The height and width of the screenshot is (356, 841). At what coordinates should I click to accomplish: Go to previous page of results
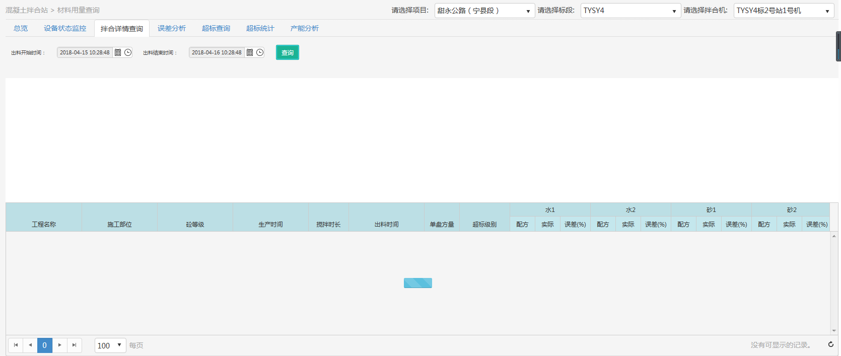pyautogui.click(x=30, y=345)
